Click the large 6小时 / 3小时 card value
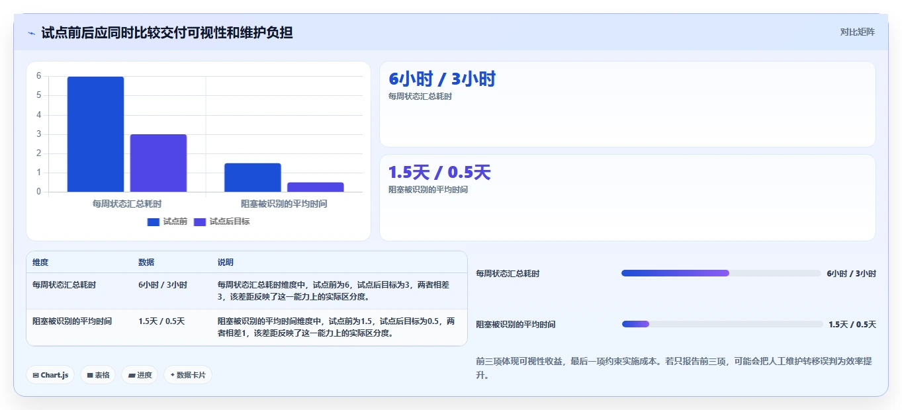The width and height of the screenshot is (902, 410). pyautogui.click(x=442, y=79)
